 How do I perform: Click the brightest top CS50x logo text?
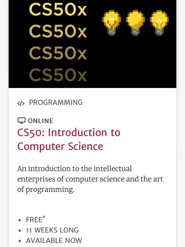point(58,11)
